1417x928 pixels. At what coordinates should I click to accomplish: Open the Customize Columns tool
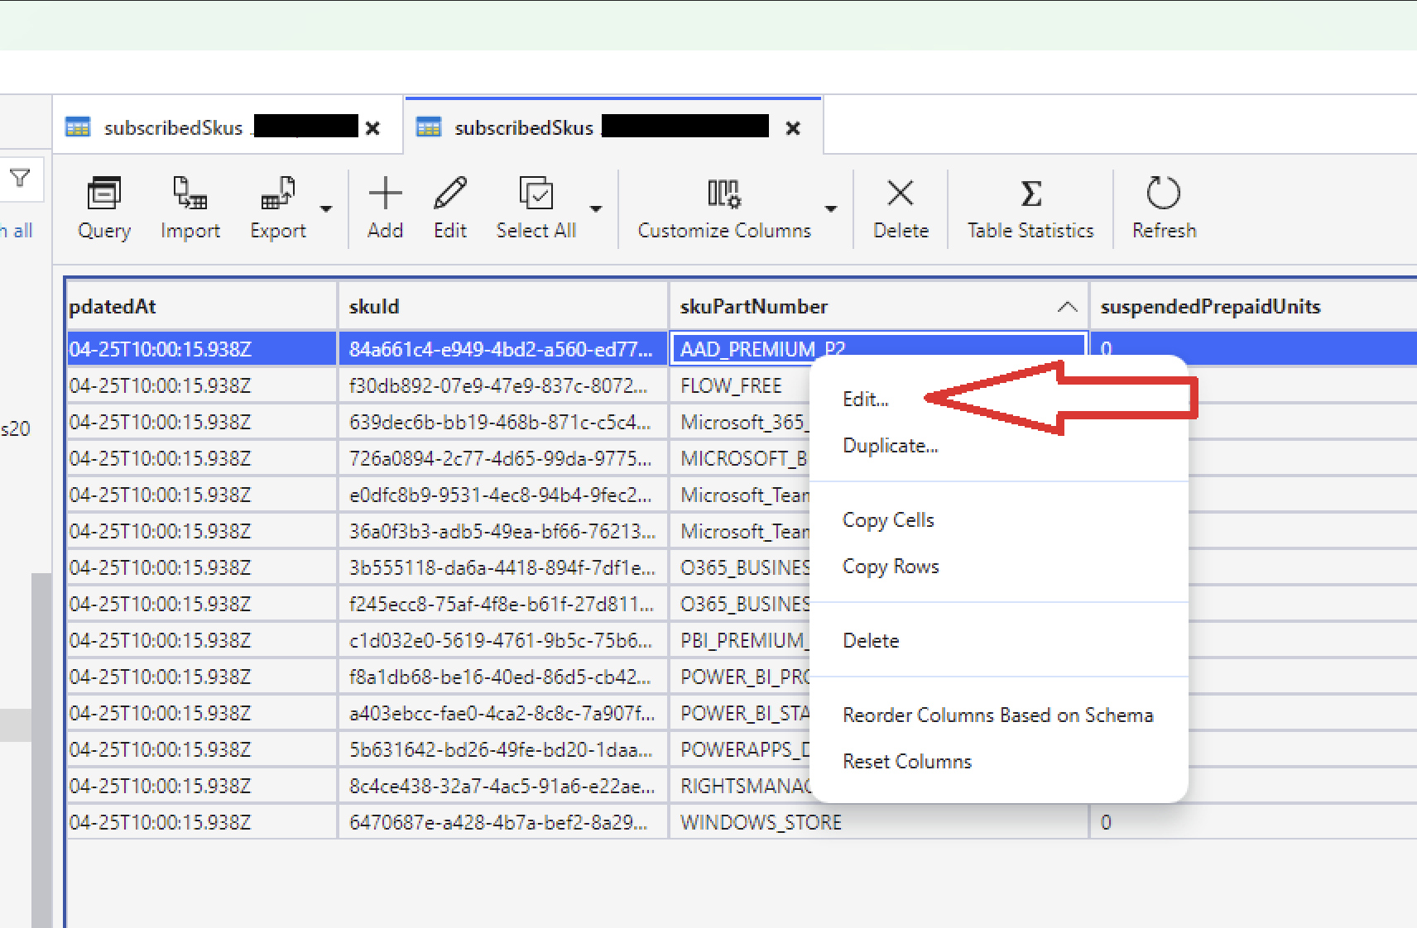[724, 208]
